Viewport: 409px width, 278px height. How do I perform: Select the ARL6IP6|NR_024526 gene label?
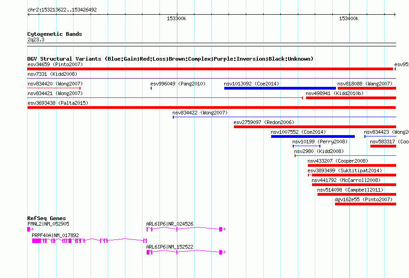[170, 224]
